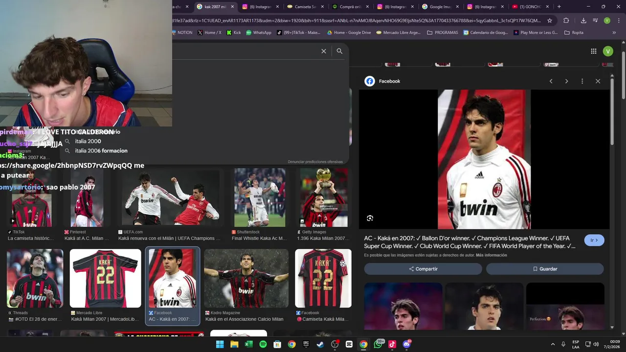Viewport: 626px width, 352px height.
Task: Open Discord from the taskbar
Action: (406, 344)
